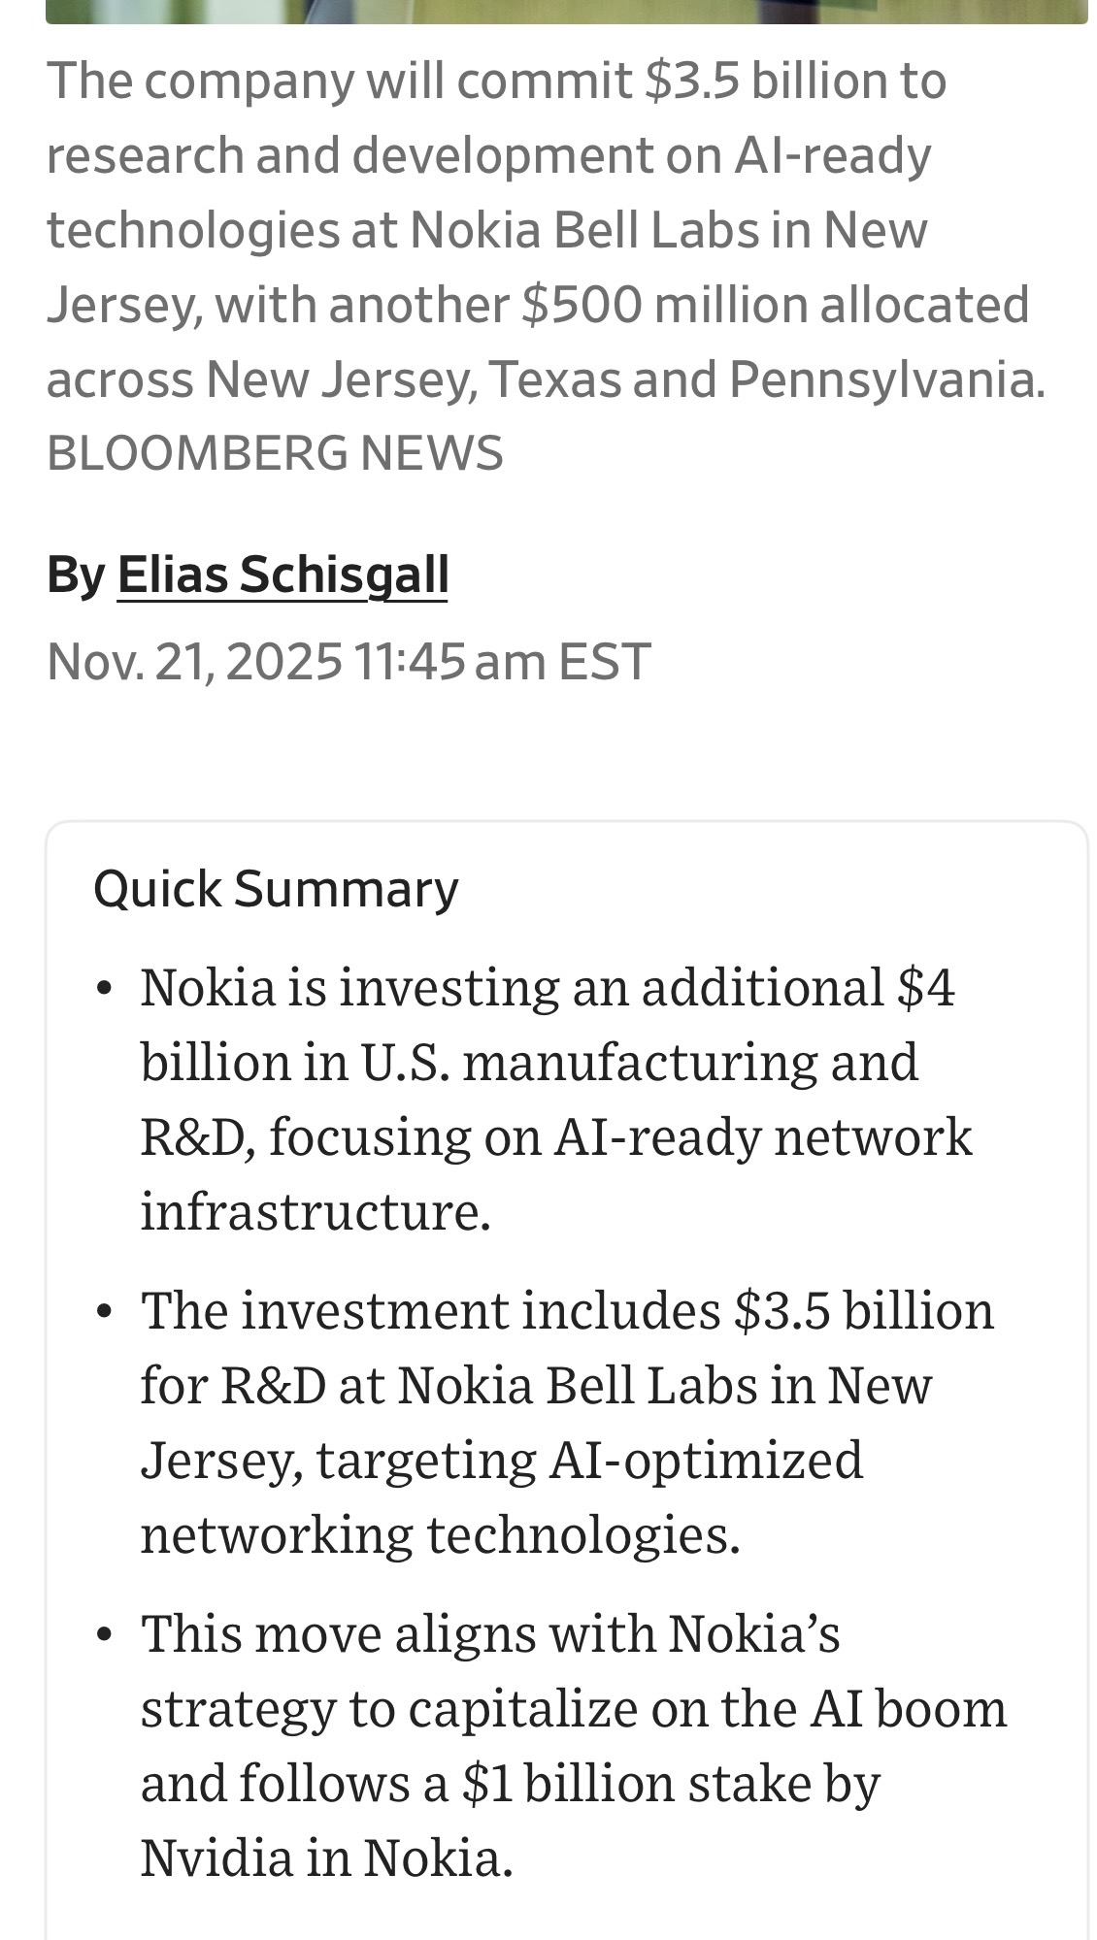Click the BLOOMBERG NEWS photo credit
The image size is (1097, 1940).
[275, 453]
